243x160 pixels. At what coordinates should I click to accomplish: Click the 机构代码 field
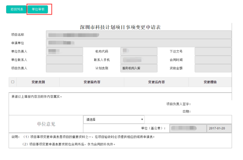[139, 52]
